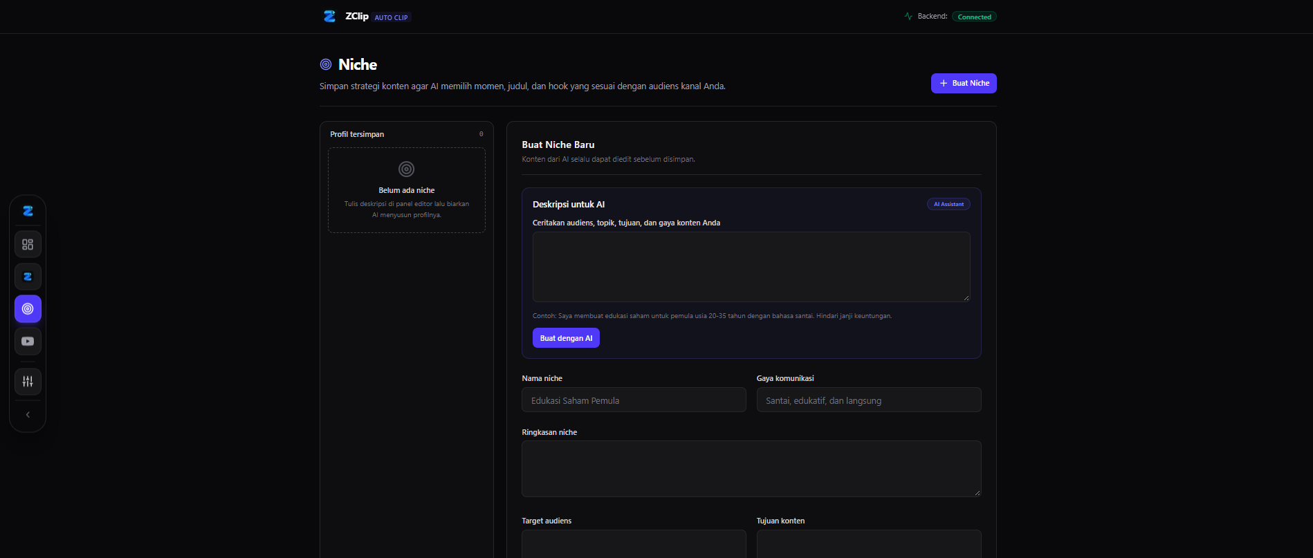Screen dimensions: 1313x558
Task: Click the backend activity pulse icon
Action: tap(908, 16)
